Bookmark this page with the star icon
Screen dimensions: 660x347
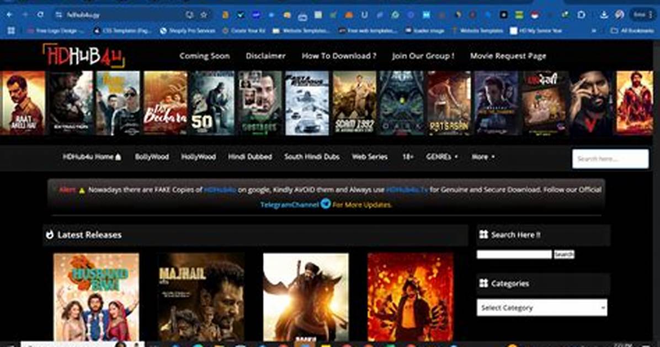pos(204,15)
